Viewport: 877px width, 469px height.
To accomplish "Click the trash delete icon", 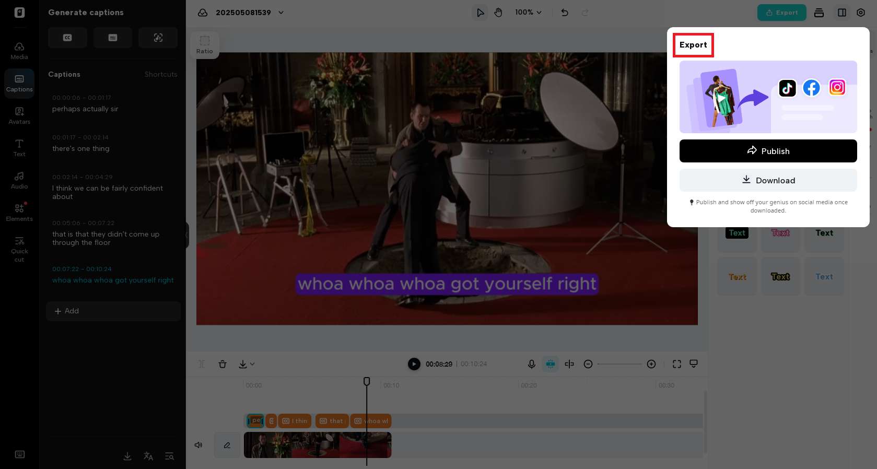I will (x=223, y=364).
